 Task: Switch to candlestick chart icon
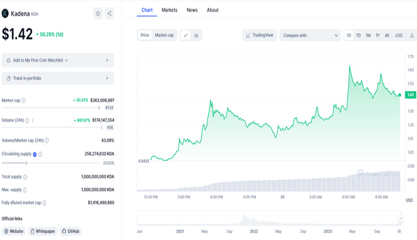[197, 35]
